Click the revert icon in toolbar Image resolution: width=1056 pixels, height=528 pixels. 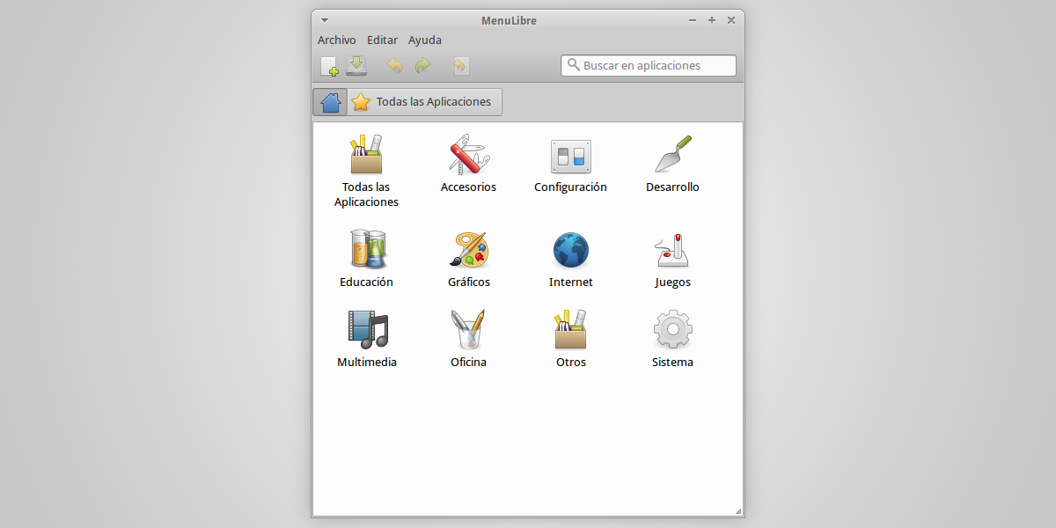(460, 65)
